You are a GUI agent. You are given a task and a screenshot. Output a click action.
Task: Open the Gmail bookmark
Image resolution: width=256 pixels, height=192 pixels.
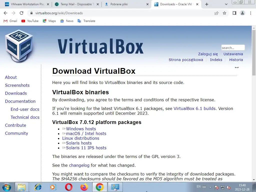click(x=10, y=21)
